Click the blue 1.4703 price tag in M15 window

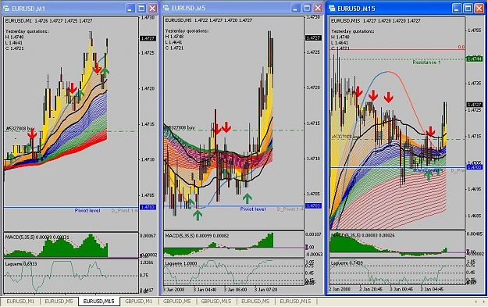point(474,167)
